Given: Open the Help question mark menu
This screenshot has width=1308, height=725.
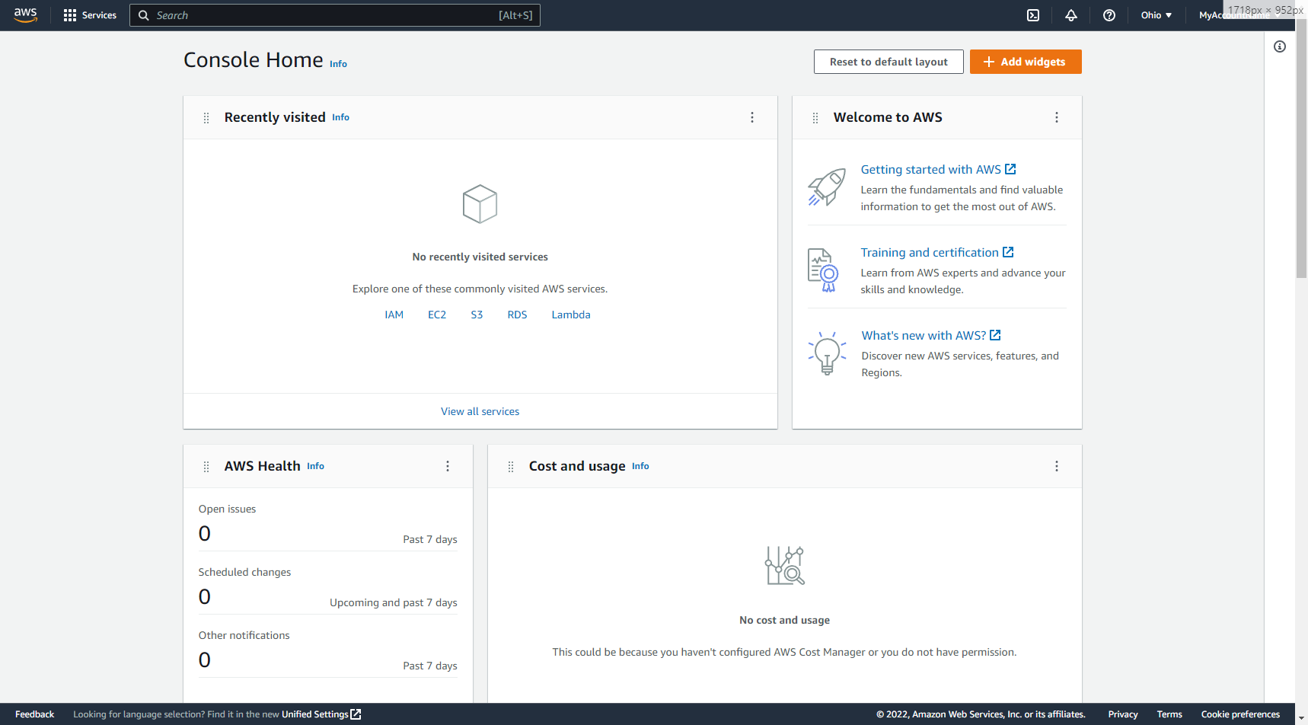Looking at the screenshot, I should (x=1109, y=15).
